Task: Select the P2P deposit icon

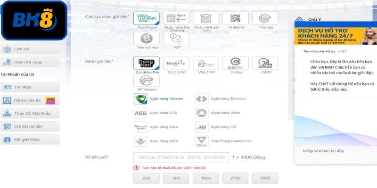Action: click(x=176, y=39)
